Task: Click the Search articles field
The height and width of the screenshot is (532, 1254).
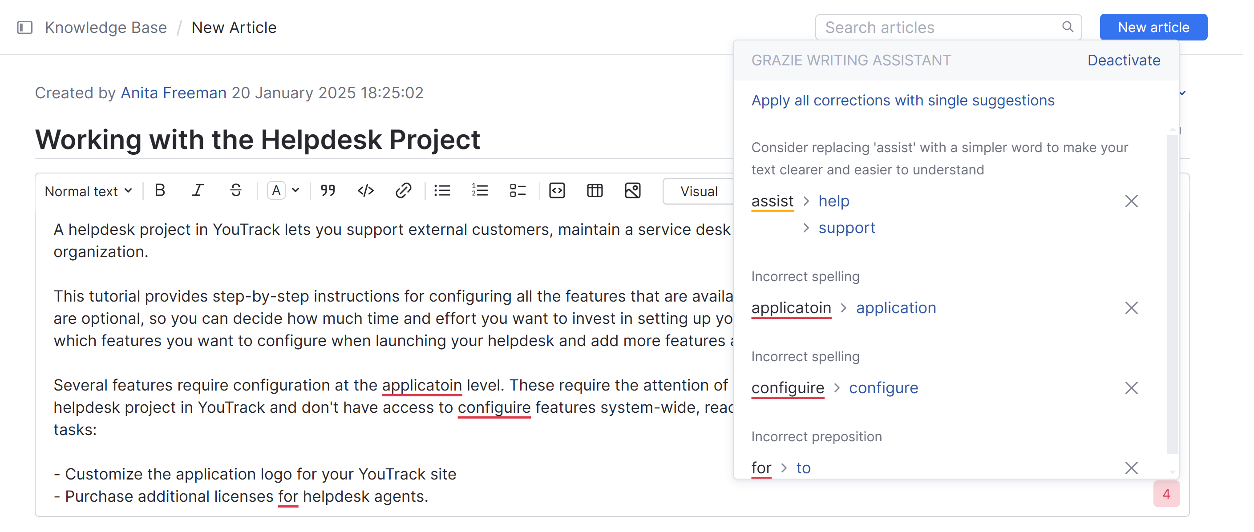Action: pyautogui.click(x=950, y=28)
